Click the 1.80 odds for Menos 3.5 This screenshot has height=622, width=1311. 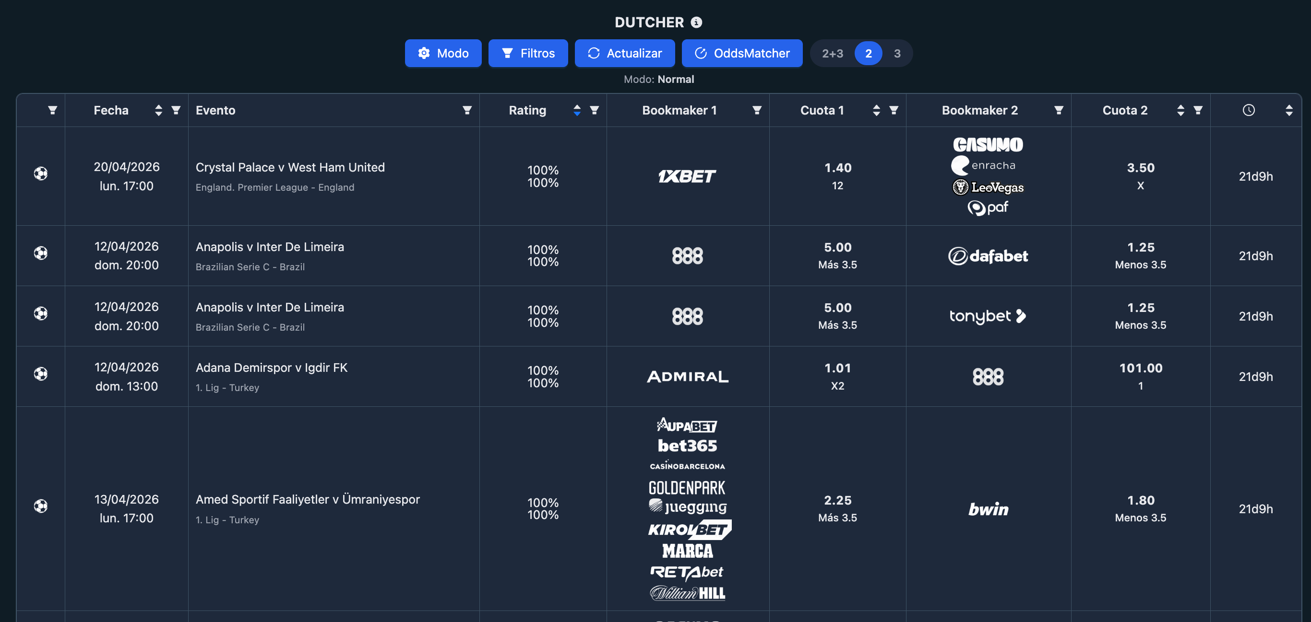pyautogui.click(x=1141, y=500)
